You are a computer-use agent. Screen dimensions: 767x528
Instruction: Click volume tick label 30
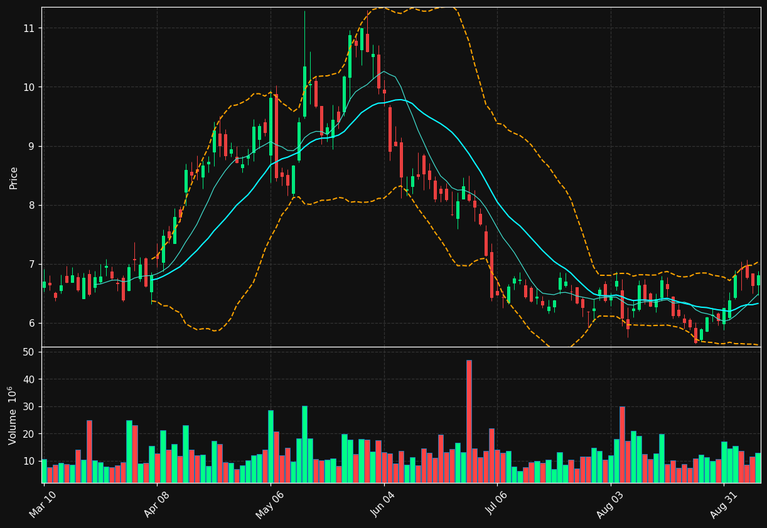coord(29,406)
